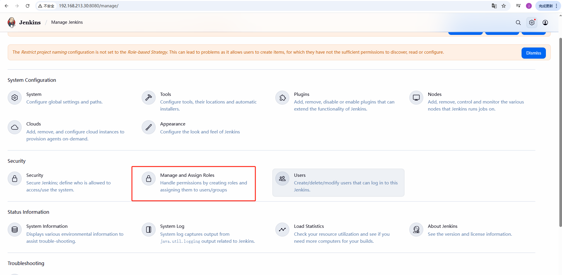Click the 'System Configuration' section heading
The width and height of the screenshot is (562, 275).
[32, 80]
